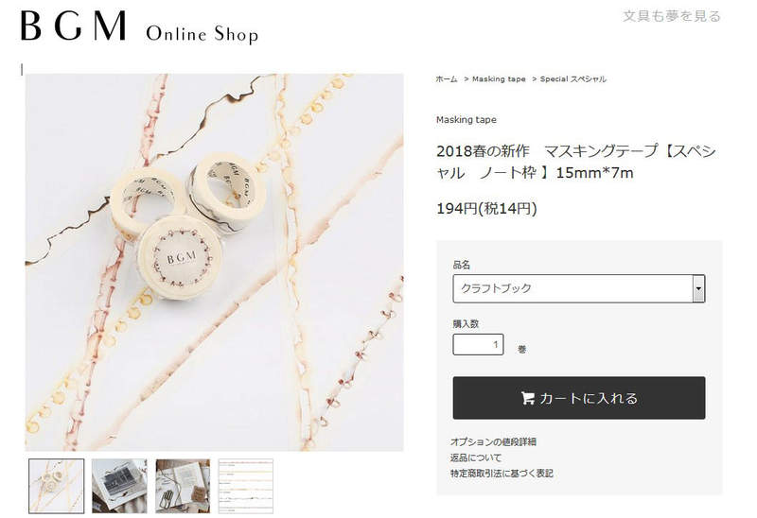This screenshot has height=518, width=757.
Task: Open the 品名 dropdown arrow
Action: (698, 288)
